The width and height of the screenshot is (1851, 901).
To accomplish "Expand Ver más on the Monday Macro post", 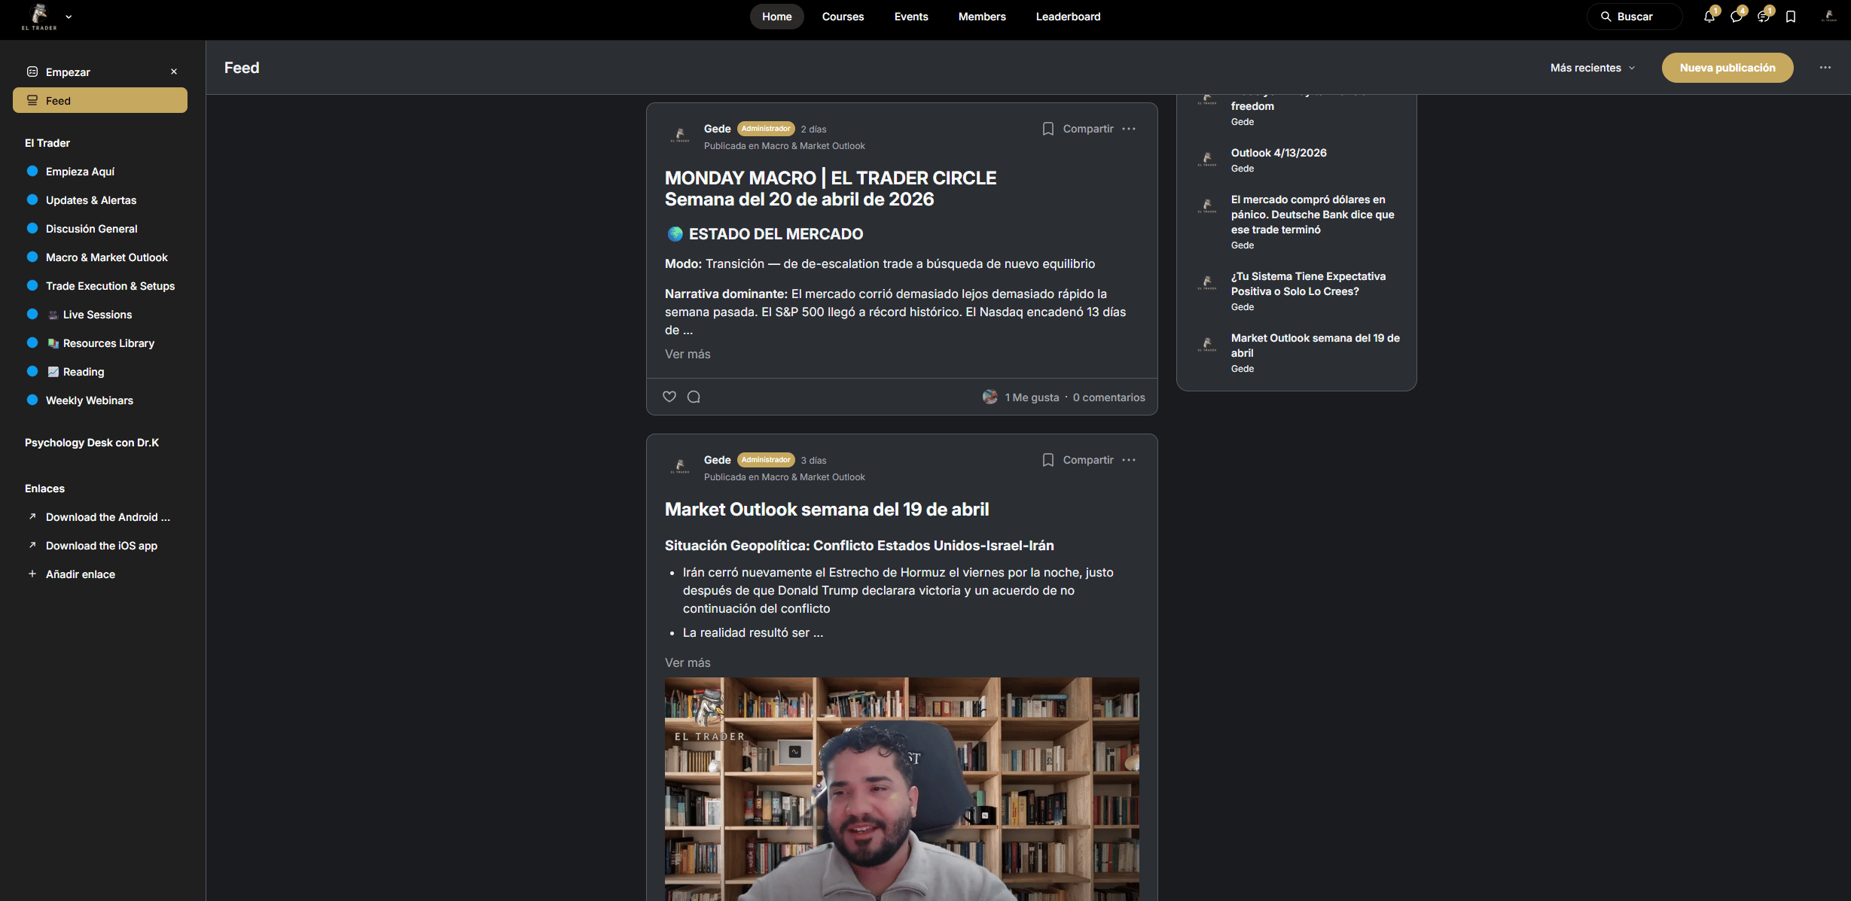I will coord(687,354).
